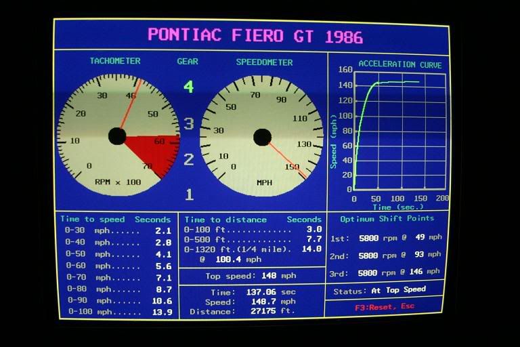Click the Optimum Shift Points heading
The width and height of the screenshot is (520, 347).
(387, 218)
